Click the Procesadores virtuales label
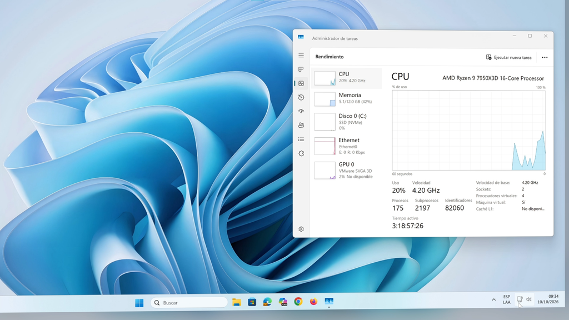 (496, 196)
